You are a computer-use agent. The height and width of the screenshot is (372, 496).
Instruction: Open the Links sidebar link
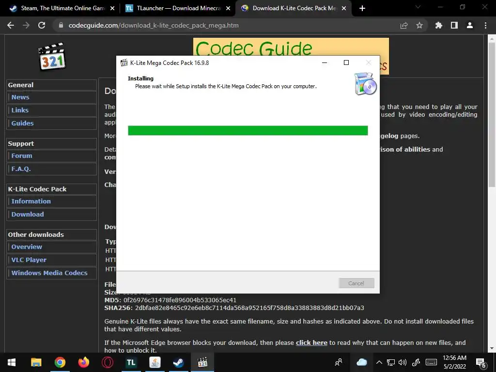(x=20, y=110)
